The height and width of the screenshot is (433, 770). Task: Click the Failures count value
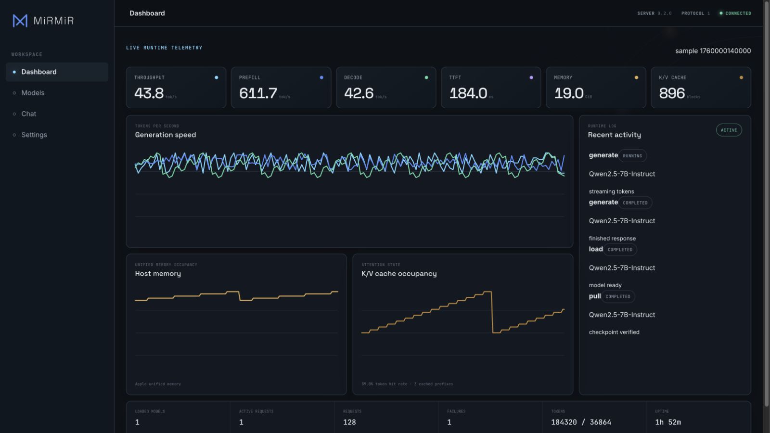coord(449,422)
